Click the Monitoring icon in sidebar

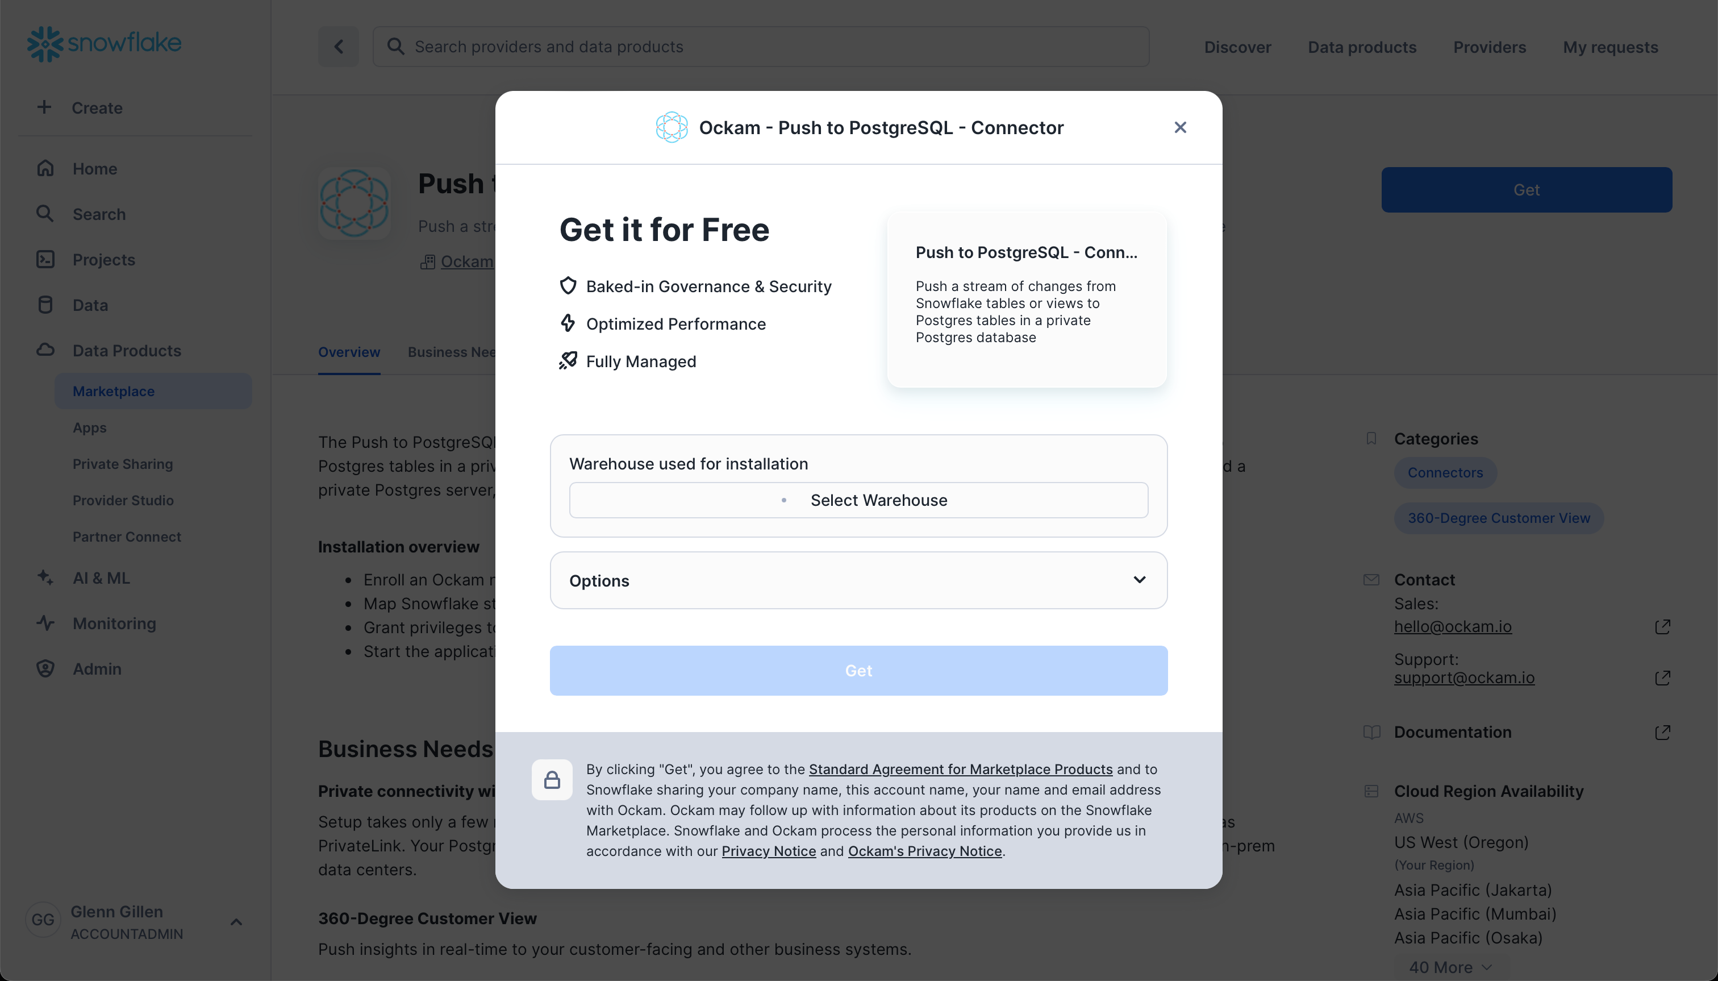point(44,622)
